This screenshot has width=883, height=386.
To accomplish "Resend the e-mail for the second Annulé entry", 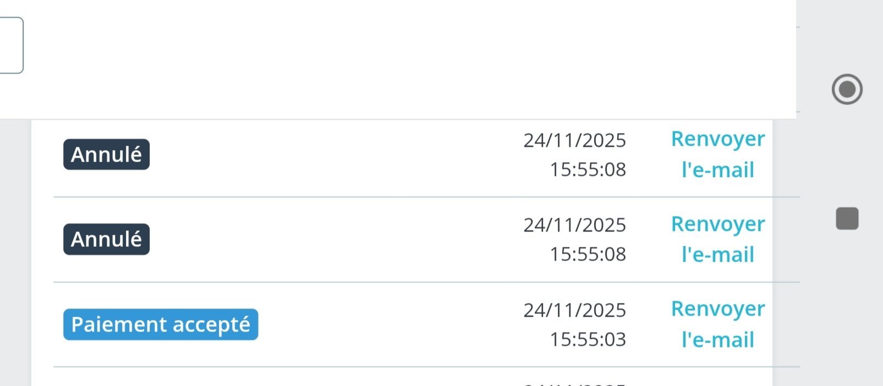I will [x=718, y=239].
